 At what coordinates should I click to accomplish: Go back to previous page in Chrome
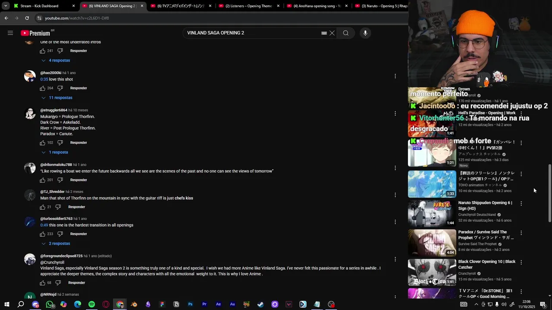(6, 18)
